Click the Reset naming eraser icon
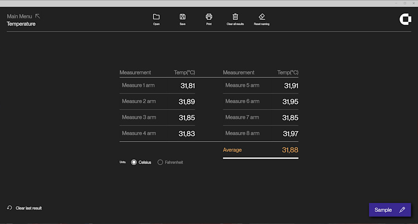This screenshot has height=224, width=418. pyautogui.click(x=261, y=17)
